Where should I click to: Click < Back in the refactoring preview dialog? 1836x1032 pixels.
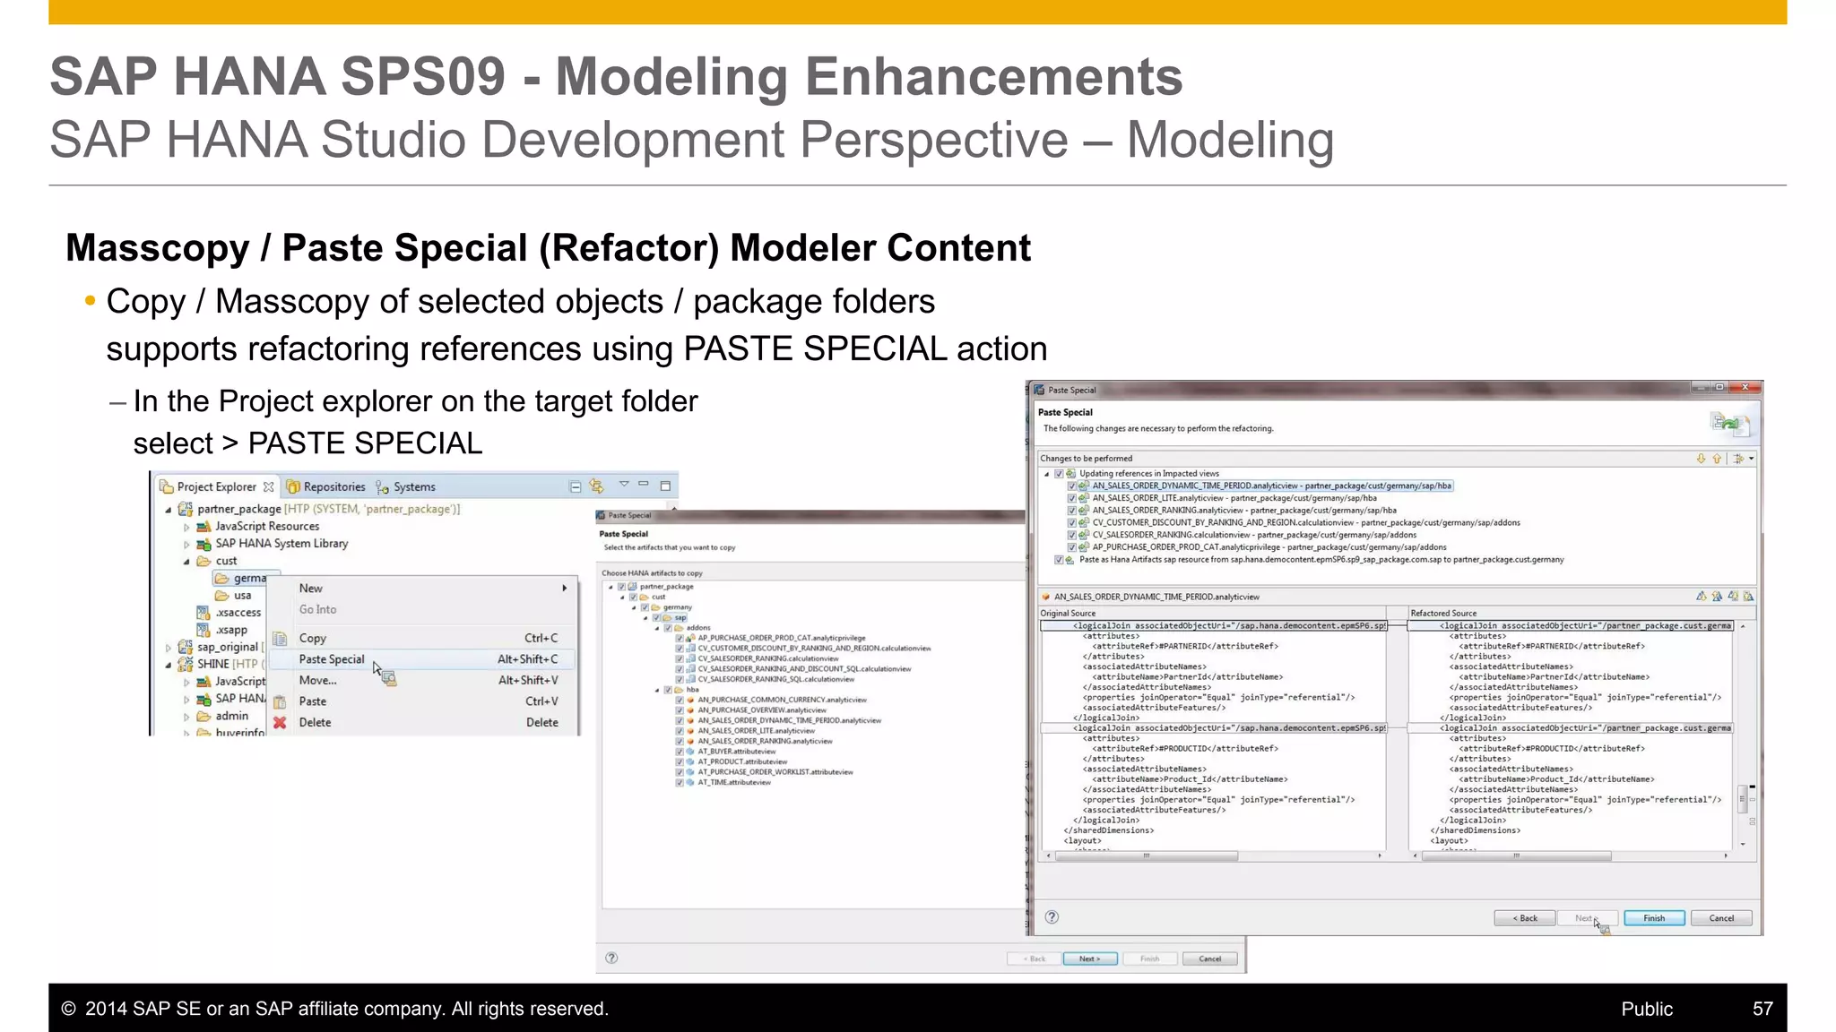click(1525, 918)
